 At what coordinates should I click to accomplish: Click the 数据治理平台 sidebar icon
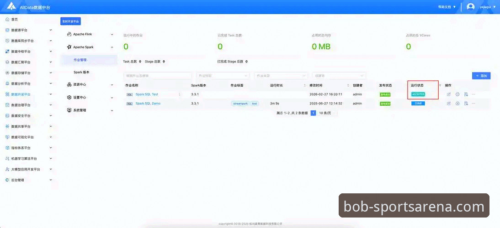8,105
